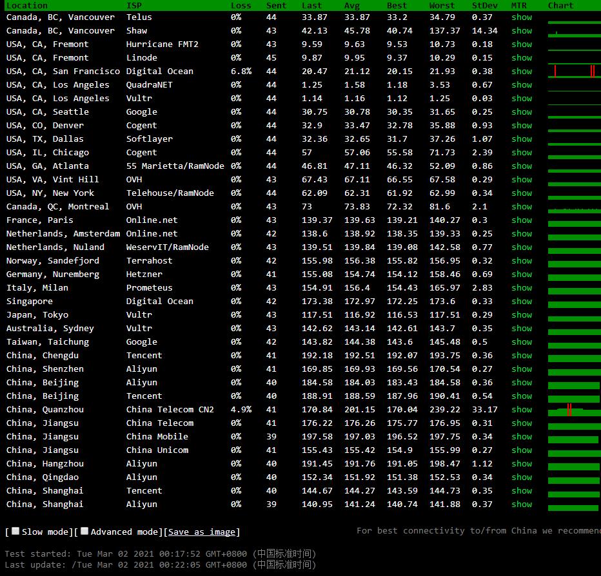The height and width of the screenshot is (576, 601).
Task: Show MTR for Vancouver Telus
Action: pyautogui.click(x=521, y=17)
